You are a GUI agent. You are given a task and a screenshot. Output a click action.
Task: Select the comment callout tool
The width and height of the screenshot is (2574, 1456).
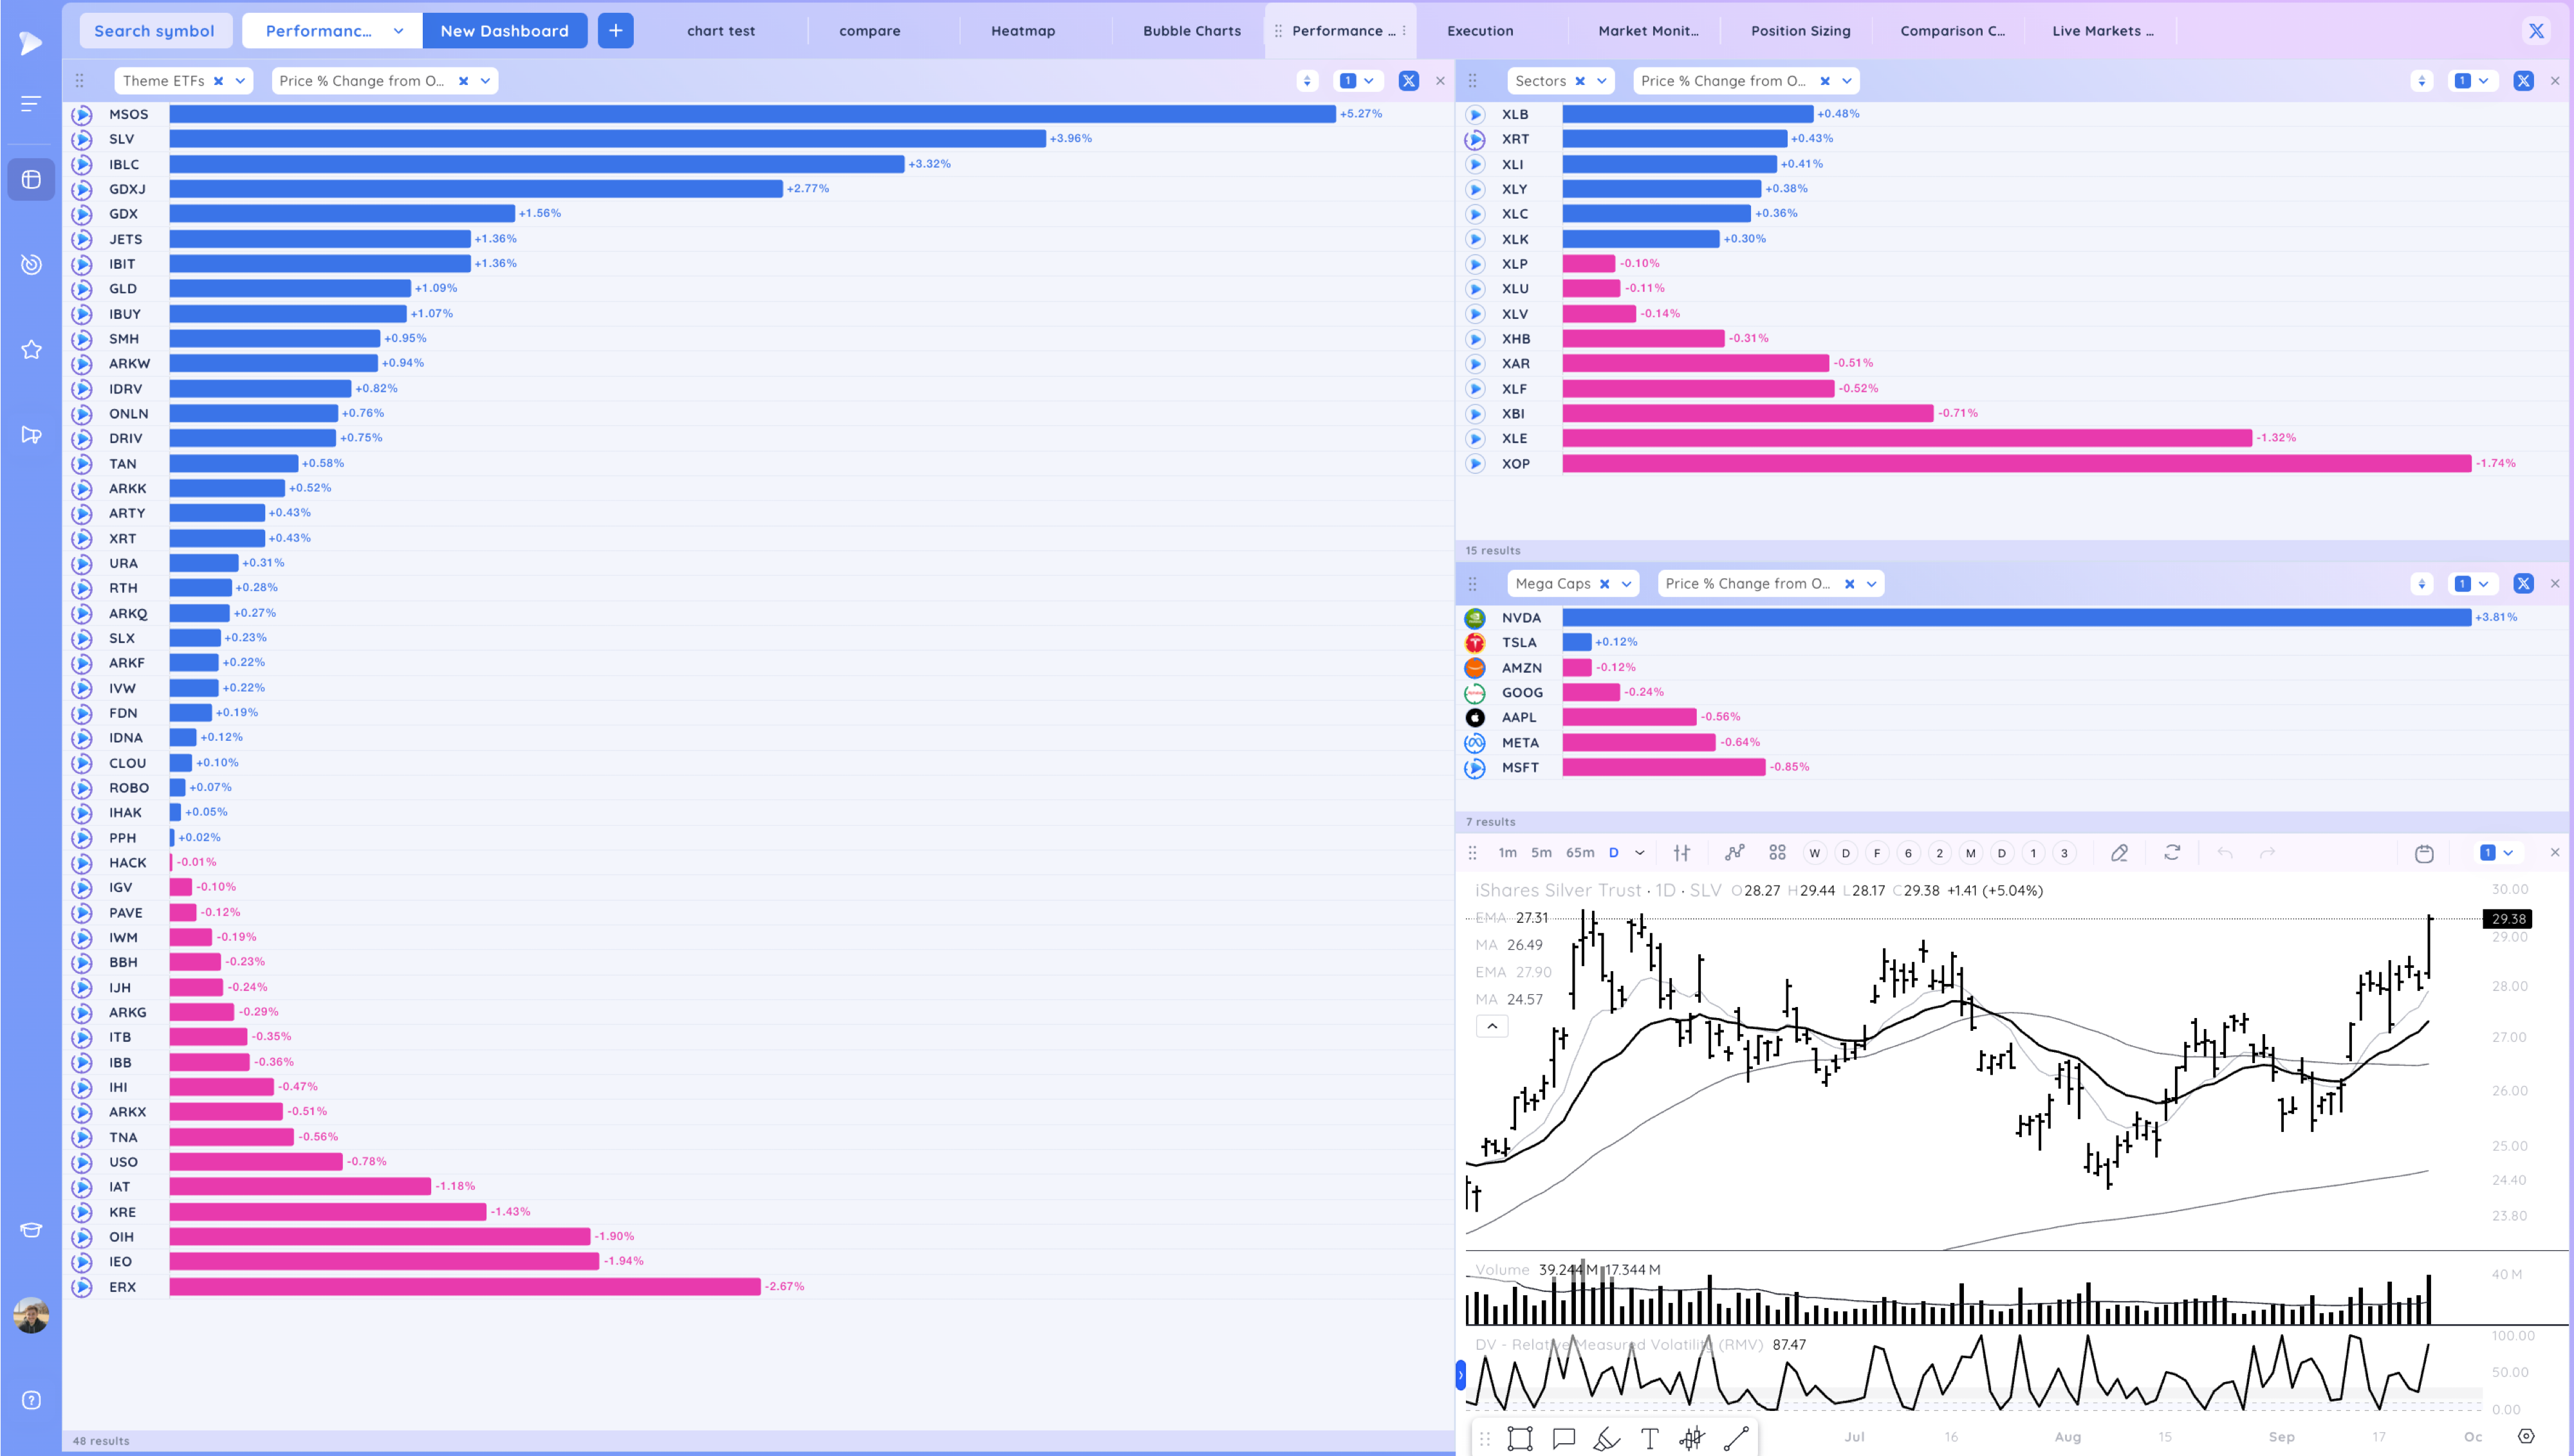pyautogui.click(x=1564, y=1438)
